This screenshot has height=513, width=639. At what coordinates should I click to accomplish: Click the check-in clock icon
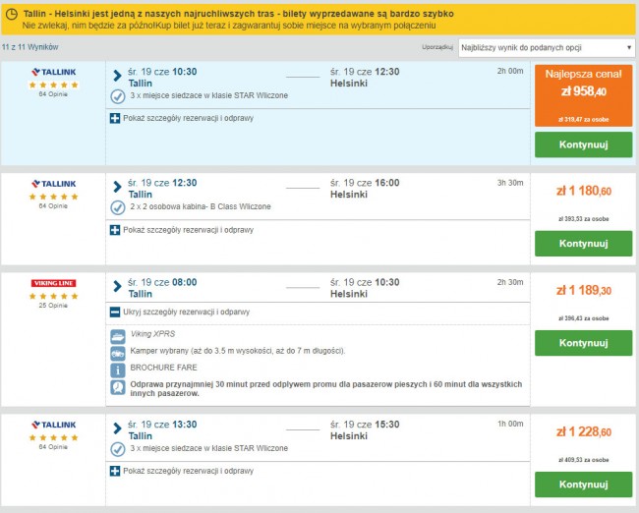pos(118,387)
